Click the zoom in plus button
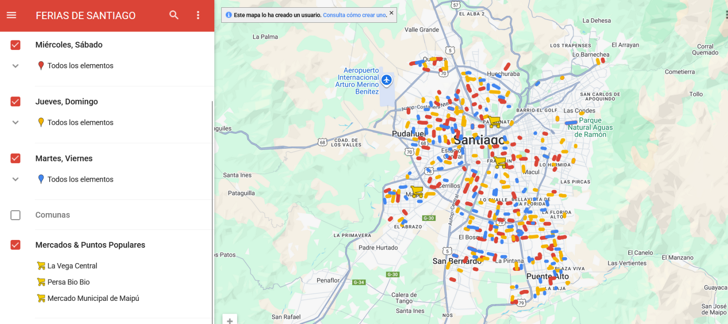This screenshot has width=728, height=324. pyautogui.click(x=230, y=320)
